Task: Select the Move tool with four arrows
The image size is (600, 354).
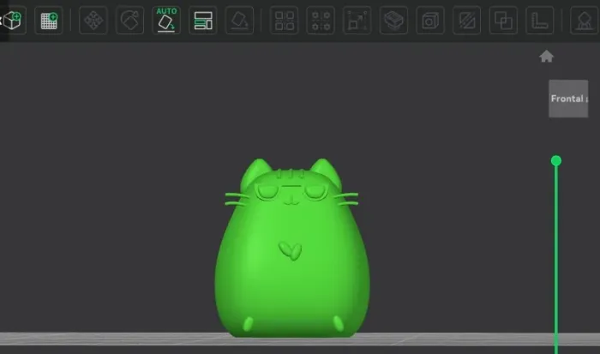Action: [93, 21]
